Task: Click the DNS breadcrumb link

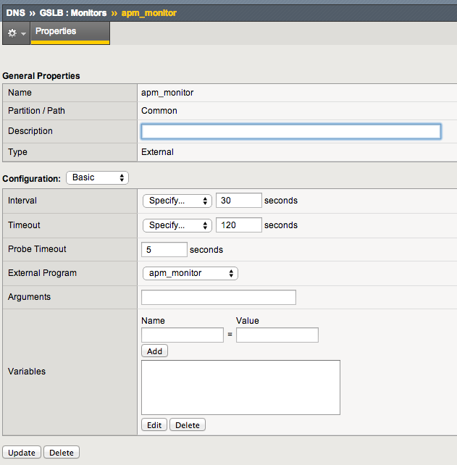Action: pyautogui.click(x=15, y=12)
